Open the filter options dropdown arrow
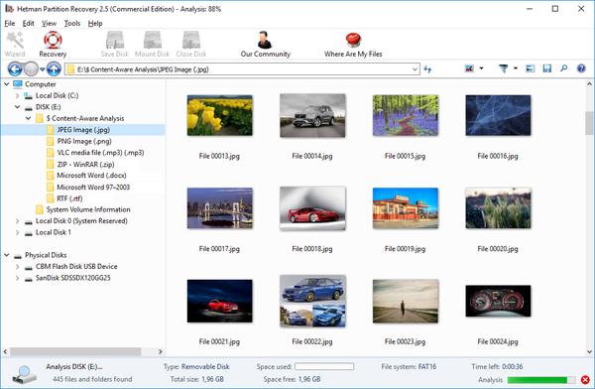The image size is (595, 389). [516, 68]
